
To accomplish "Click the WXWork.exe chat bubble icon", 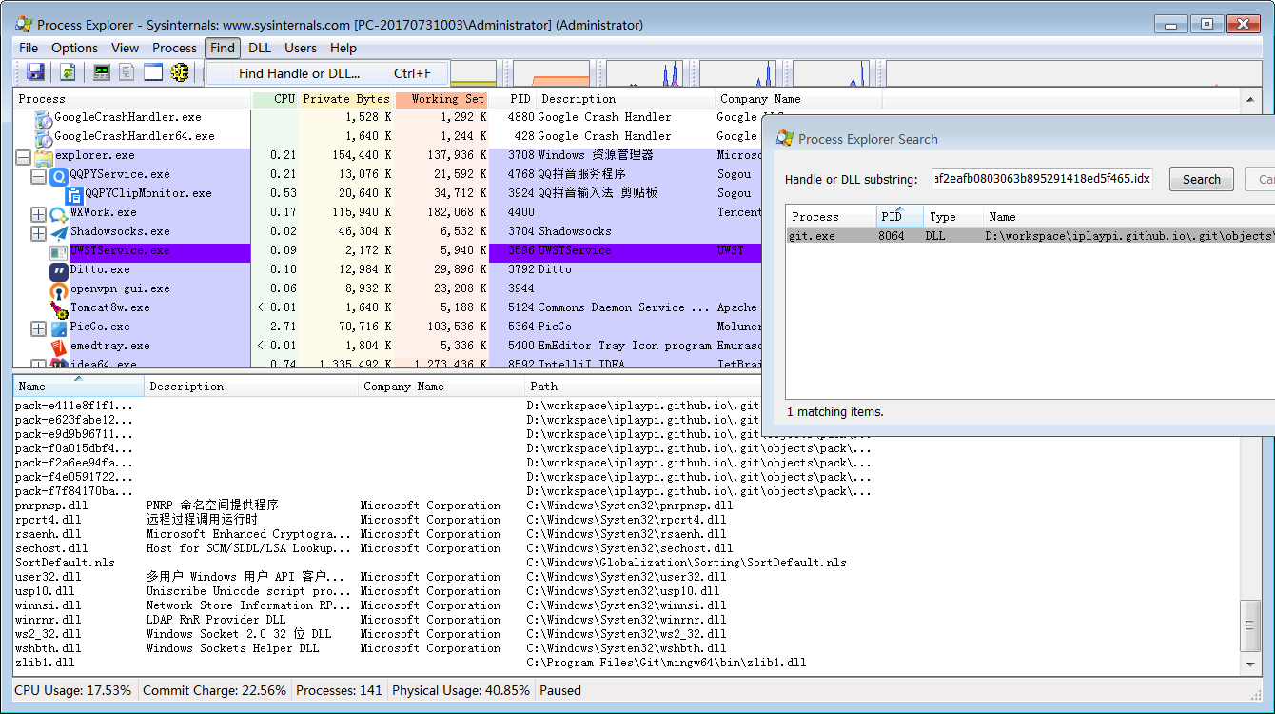I will pos(58,213).
